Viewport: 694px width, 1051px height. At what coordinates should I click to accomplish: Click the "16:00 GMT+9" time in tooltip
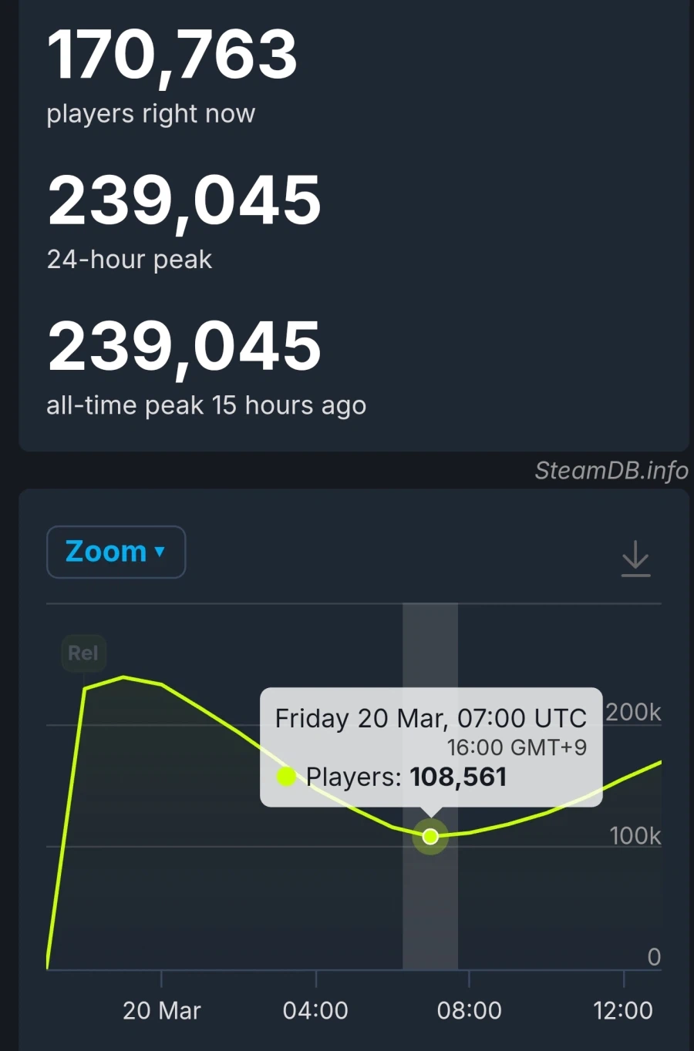point(517,747)
